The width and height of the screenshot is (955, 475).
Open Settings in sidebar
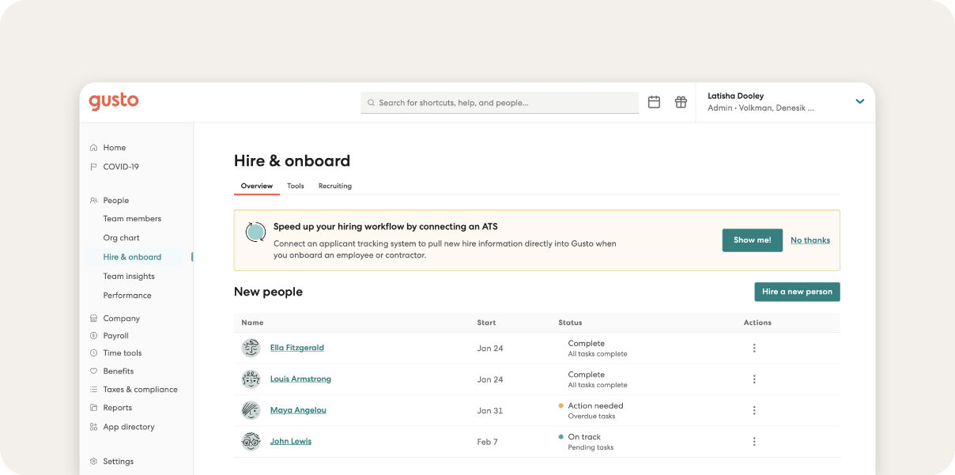point(119,462)
